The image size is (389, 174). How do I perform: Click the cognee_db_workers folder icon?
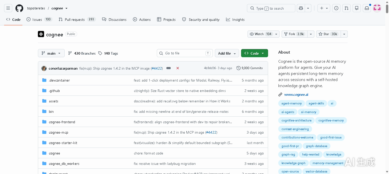(44, 164)
